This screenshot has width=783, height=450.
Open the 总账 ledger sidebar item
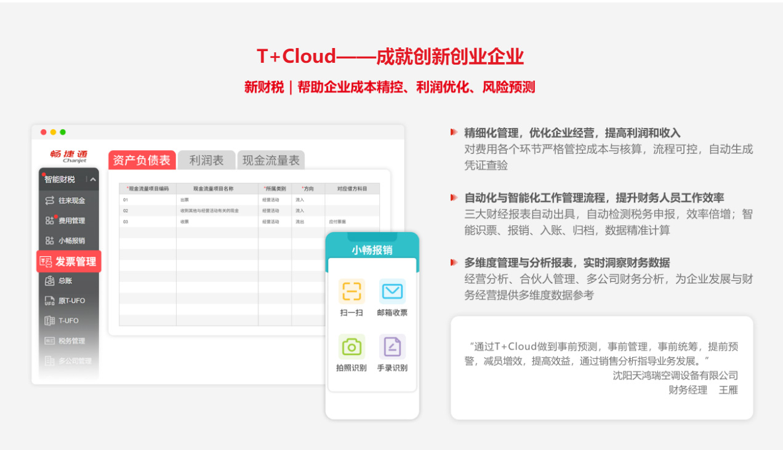coord(59,281)
